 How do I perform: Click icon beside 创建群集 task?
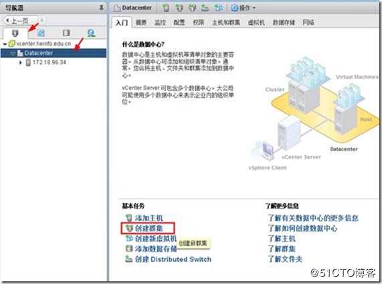pyautogui.click(x=129, y=229)
